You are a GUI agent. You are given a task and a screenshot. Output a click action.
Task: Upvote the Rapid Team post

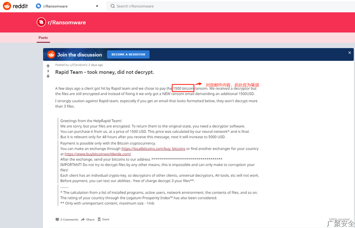coord(48,66)
